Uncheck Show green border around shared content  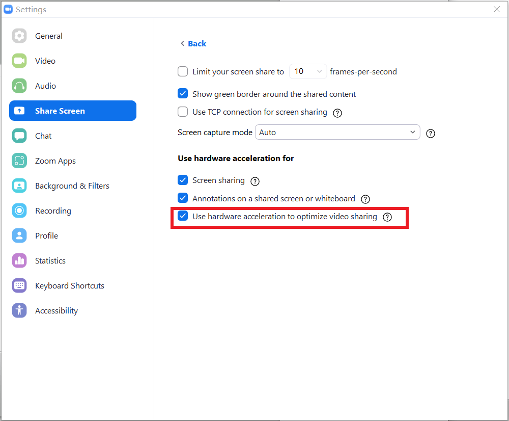(183, 94)
